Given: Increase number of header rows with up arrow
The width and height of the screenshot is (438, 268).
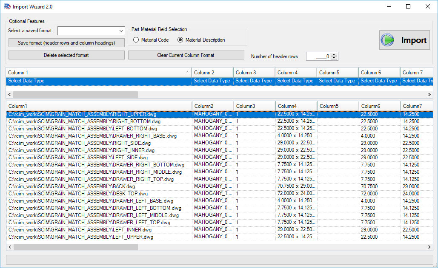Looking at the screenshot, I should (x=334, y=54).
